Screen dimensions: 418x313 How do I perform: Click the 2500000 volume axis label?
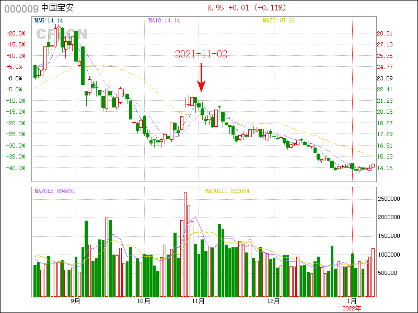coord(388,199)
